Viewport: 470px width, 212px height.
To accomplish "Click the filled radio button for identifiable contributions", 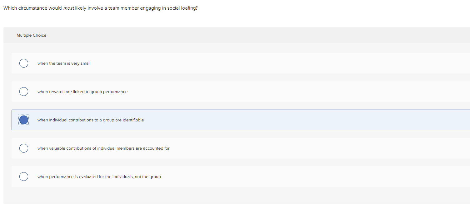I will [24, 120].
